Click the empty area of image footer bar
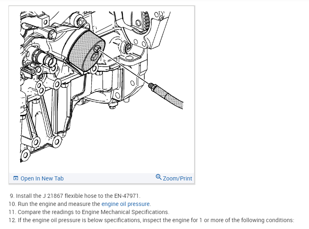Image resolution: width=309 pixels, height=229 pixels. [x=109, y=178]
